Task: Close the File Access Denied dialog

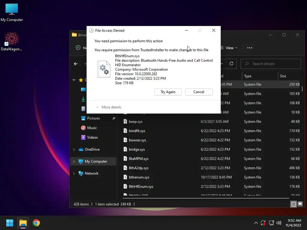Action: 214,30
